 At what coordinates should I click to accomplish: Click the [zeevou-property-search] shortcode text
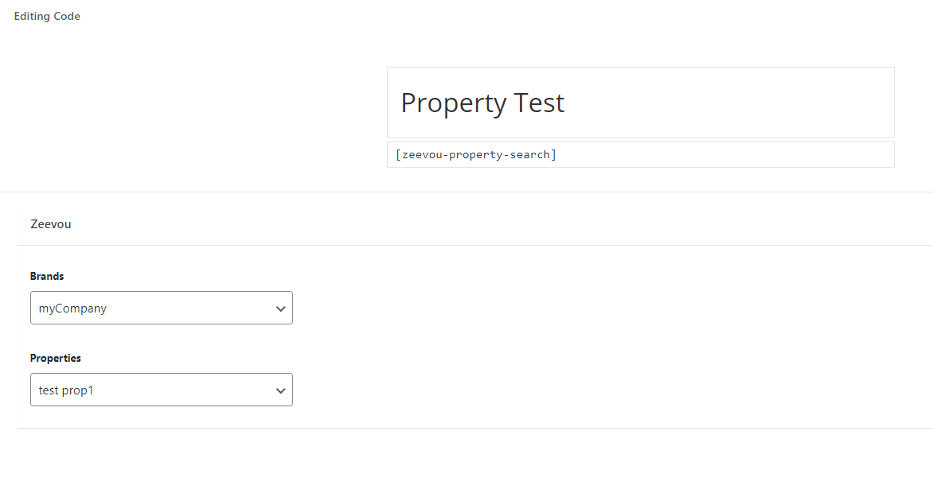pyautogui.click(x=476, y=154)
